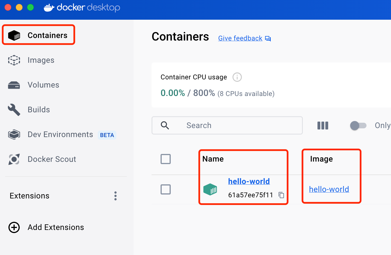Image resolution: width=391 pixels, height=255 pixels.
Task: Open the hello-world image link
Action: (x=329, y=189)
